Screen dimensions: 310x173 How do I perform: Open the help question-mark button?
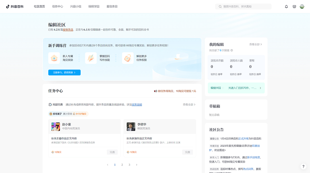(304, 167)
